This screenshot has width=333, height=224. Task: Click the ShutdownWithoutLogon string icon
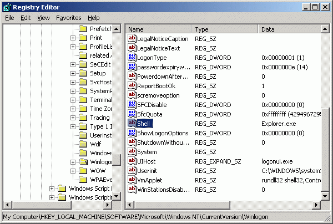point(132,142)
